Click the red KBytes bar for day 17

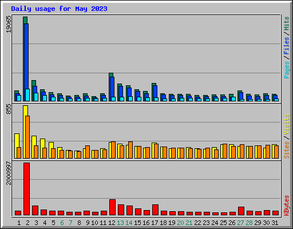tap(155, 210)
